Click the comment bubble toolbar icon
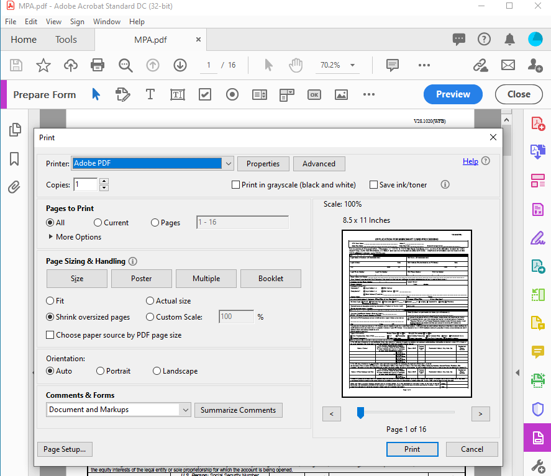 (x=392, y=65)
